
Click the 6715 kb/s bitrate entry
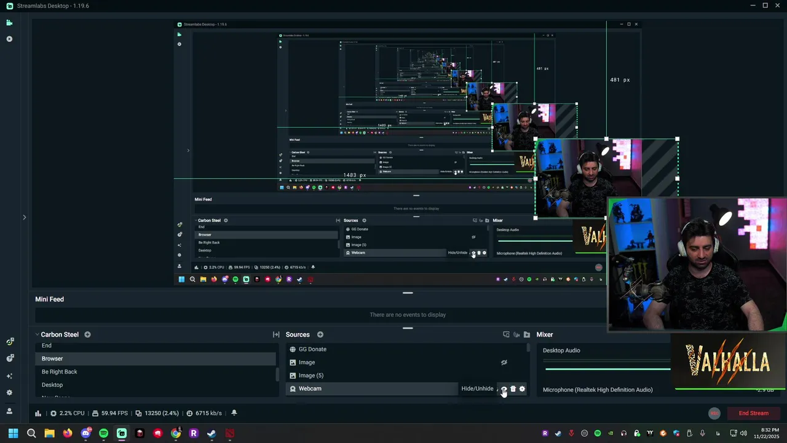204,413
